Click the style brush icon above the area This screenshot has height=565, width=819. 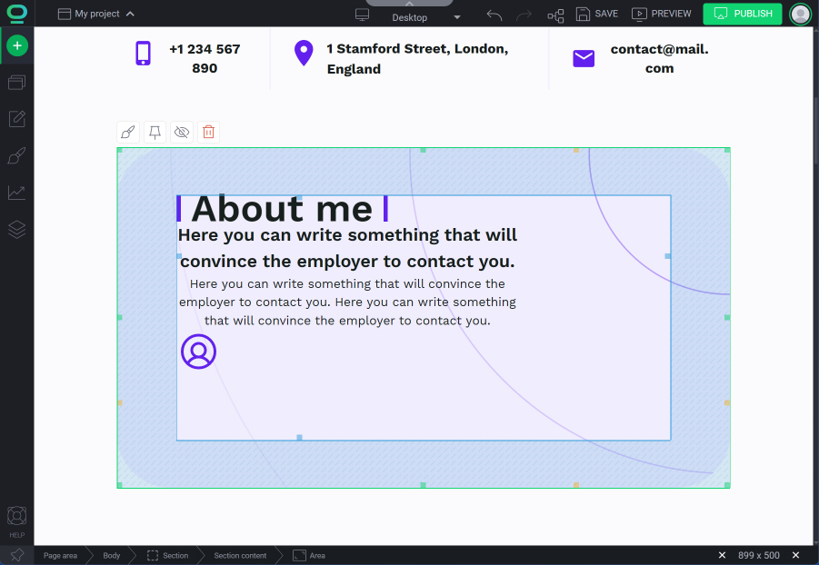128,132
